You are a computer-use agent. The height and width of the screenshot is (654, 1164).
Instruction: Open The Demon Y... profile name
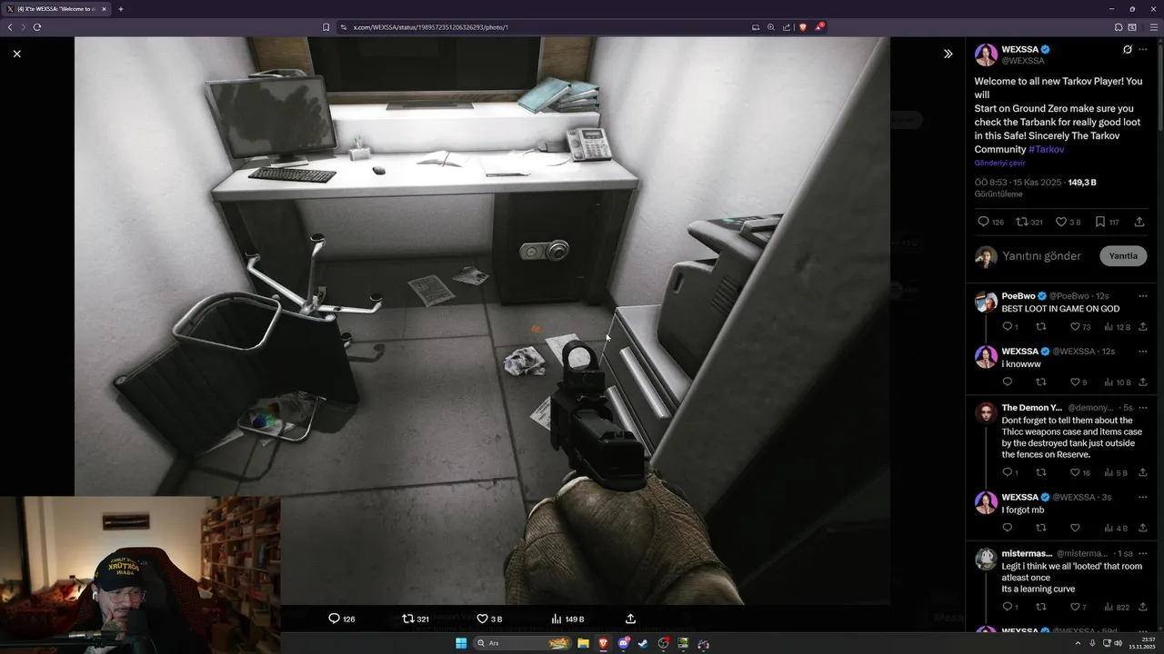tap(1032, 408)
